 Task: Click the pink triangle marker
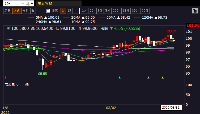pyautogui.click(x=148, y=78)
